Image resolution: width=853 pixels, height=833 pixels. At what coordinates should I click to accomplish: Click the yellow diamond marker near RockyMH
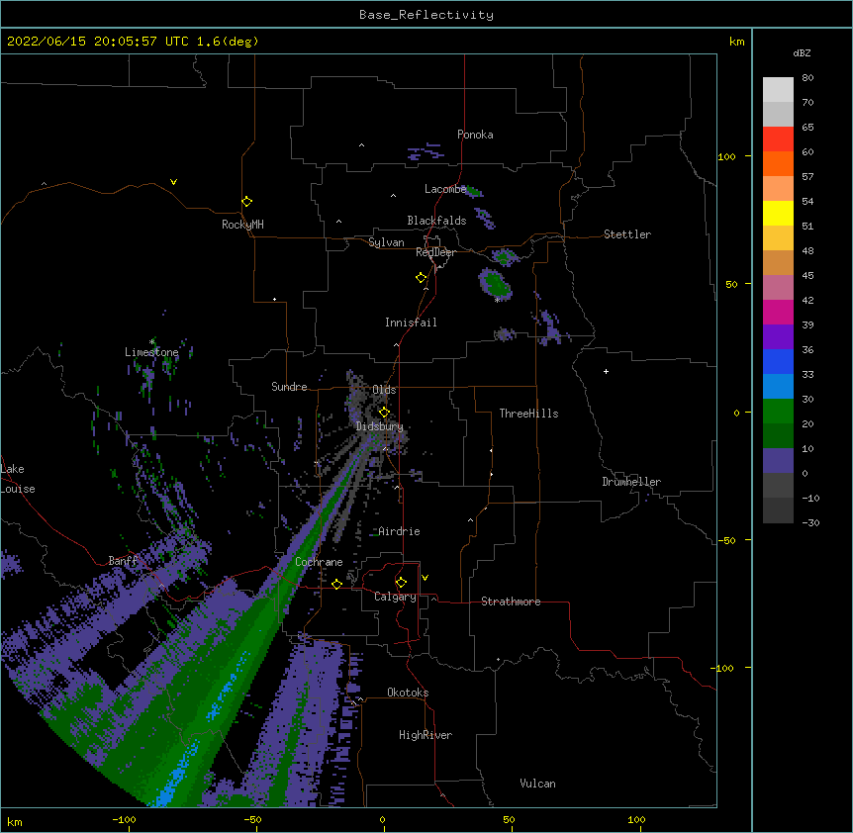(x=246, y=202)
